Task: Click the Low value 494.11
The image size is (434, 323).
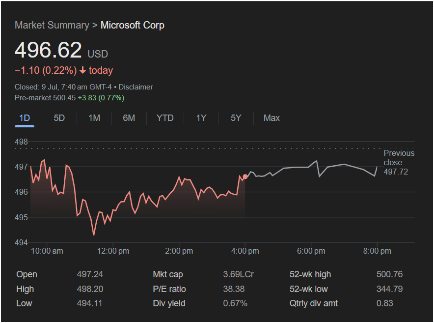Action: (89, 303)
